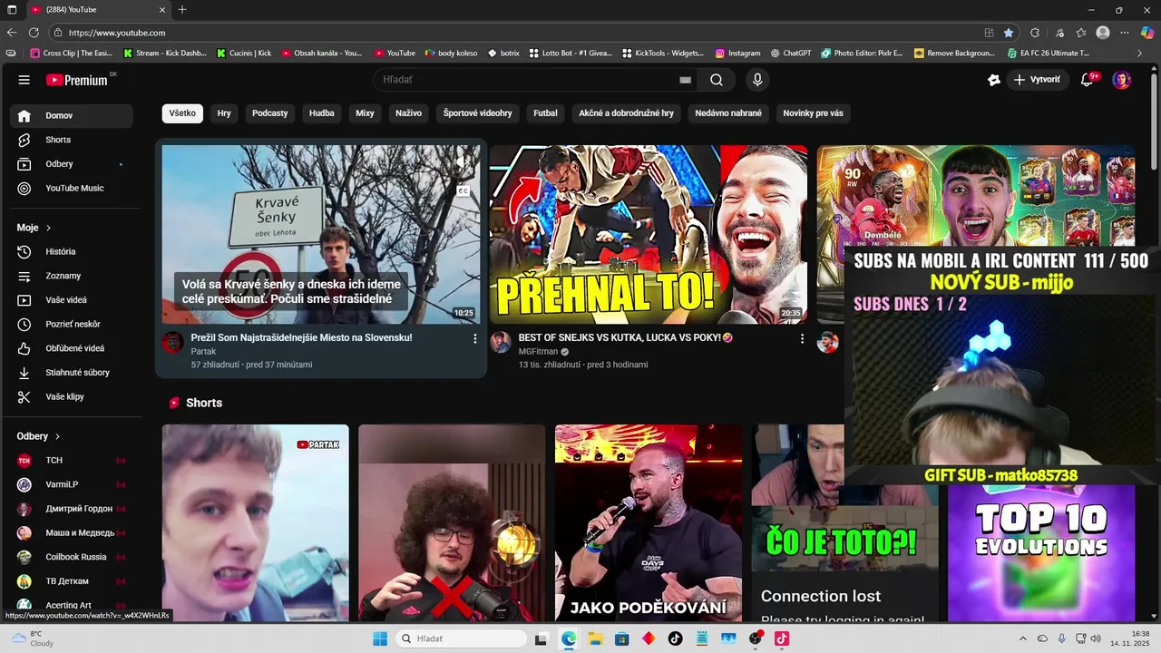This screenshot has height=653, width=1161.
Task: Open the weather widget on taskbar
Action: click(32, 638)
